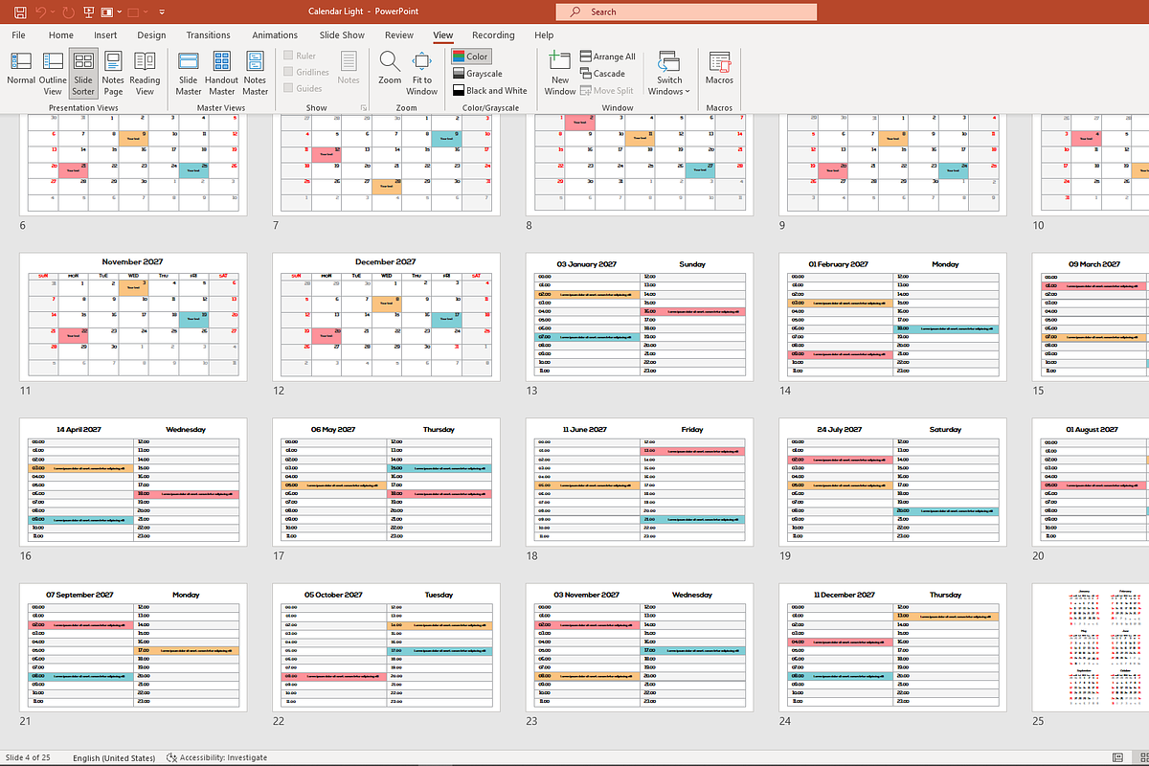
Task: Open the Home tab
Action: coord(61,35)
